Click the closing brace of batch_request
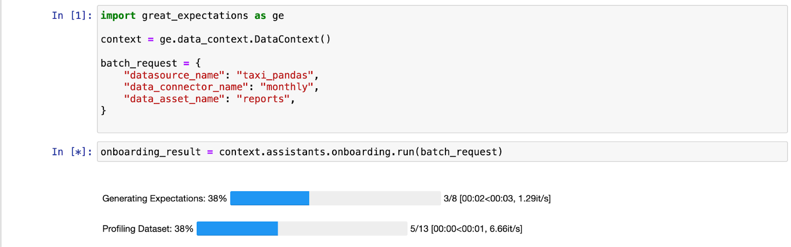 (103, 110)
